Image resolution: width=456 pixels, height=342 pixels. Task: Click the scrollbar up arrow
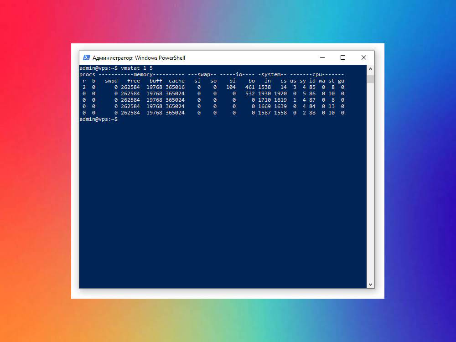tap(370, 69)
